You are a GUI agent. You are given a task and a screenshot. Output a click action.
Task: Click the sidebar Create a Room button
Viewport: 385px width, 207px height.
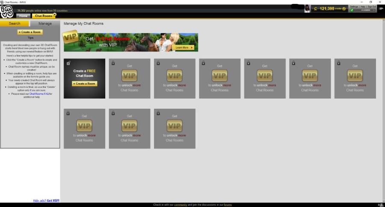click(x=30, y=32)
